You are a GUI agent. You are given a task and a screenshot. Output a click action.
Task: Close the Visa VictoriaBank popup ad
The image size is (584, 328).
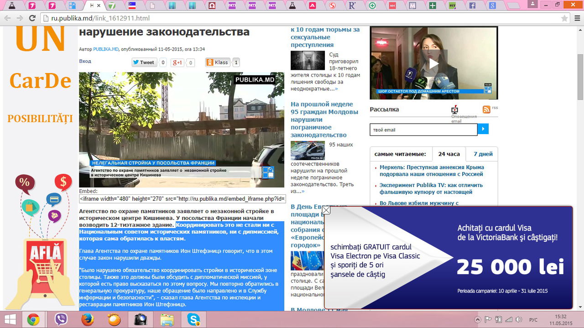(x=326, y=210)
